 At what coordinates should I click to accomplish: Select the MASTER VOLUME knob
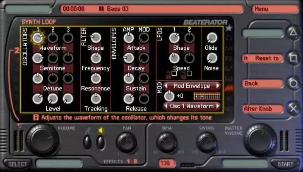(x=261, y=140)
